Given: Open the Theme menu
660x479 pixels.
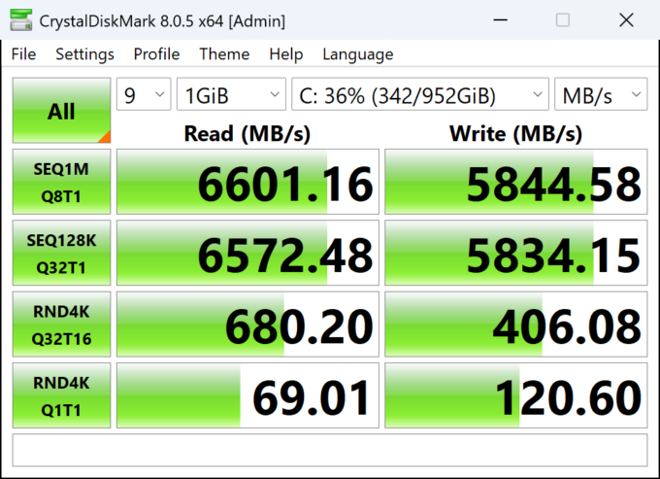Looking at the screenshot, I should (224, 54).
